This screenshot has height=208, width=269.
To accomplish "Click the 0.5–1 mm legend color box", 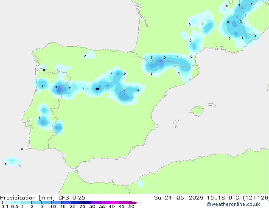I will (17, 202).
